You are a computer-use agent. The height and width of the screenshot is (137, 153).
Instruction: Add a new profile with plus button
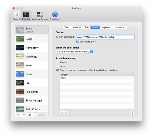click(18, 115)
